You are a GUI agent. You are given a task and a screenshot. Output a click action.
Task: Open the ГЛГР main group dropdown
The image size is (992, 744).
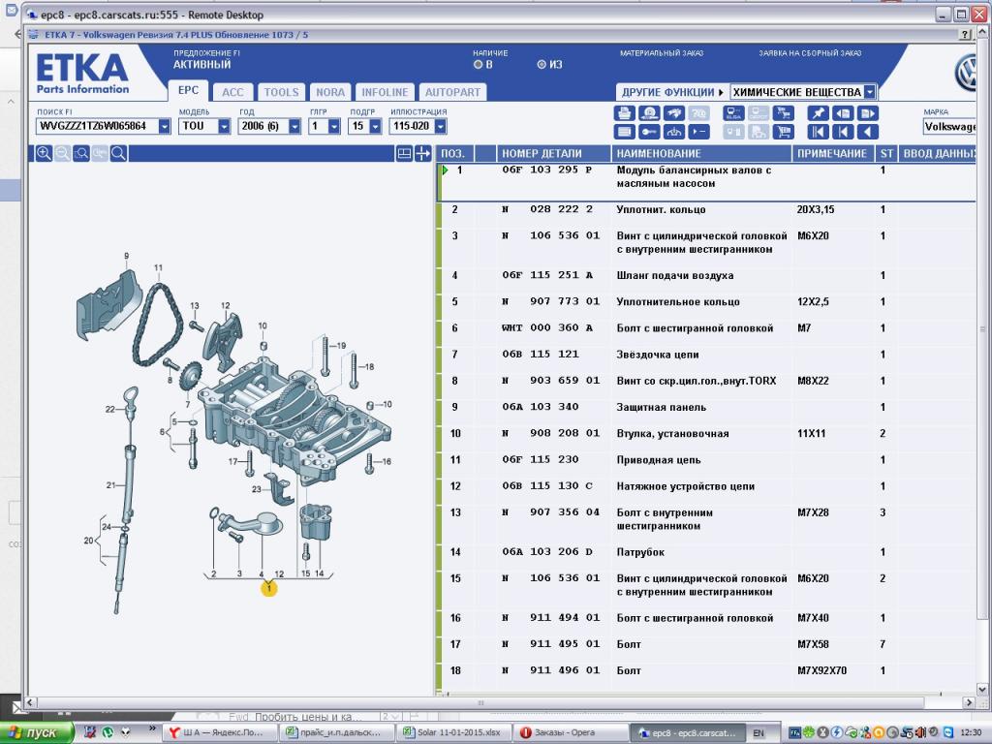[334, 127]
